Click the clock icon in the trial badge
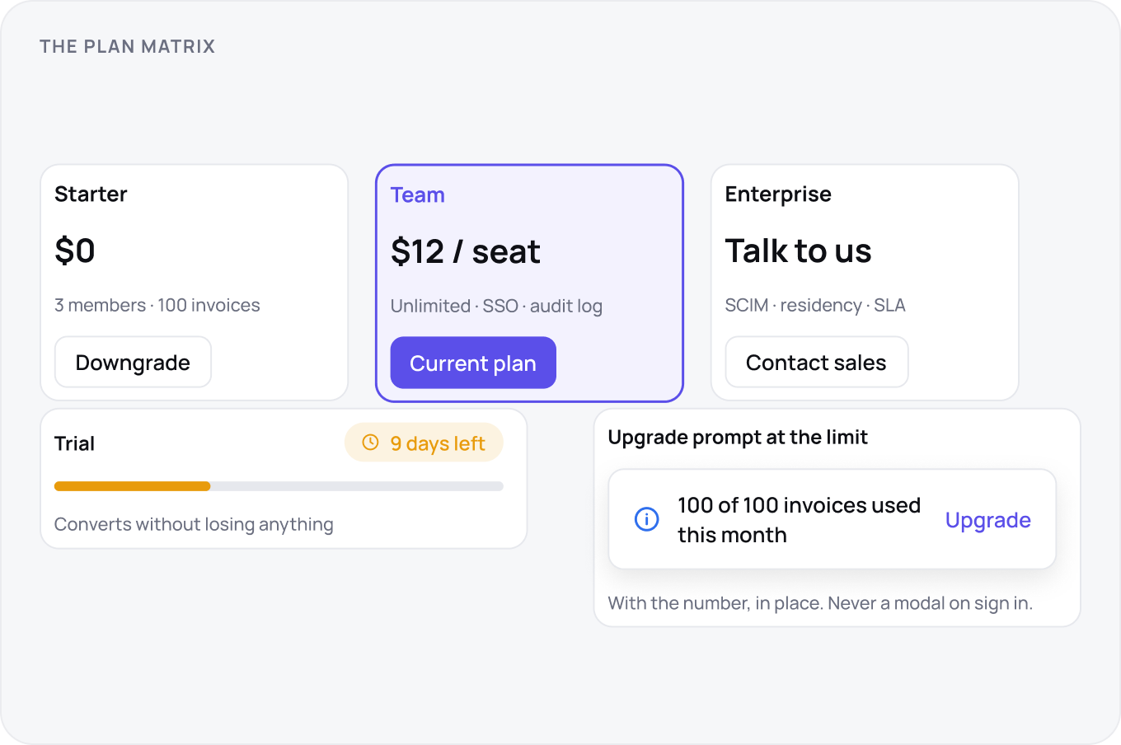Screen dimensions: 1121x745 [371, 443]
